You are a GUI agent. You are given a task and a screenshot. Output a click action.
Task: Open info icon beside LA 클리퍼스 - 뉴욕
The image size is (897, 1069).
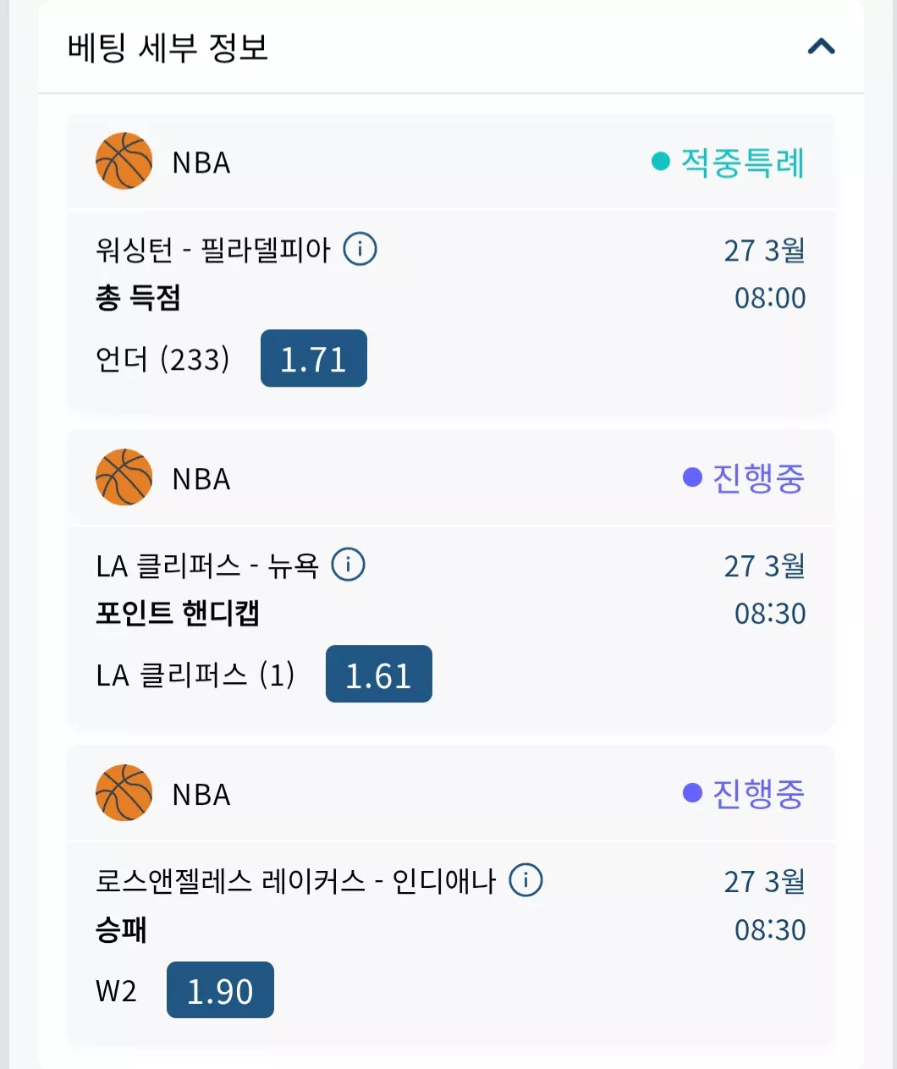coord(348,565)
